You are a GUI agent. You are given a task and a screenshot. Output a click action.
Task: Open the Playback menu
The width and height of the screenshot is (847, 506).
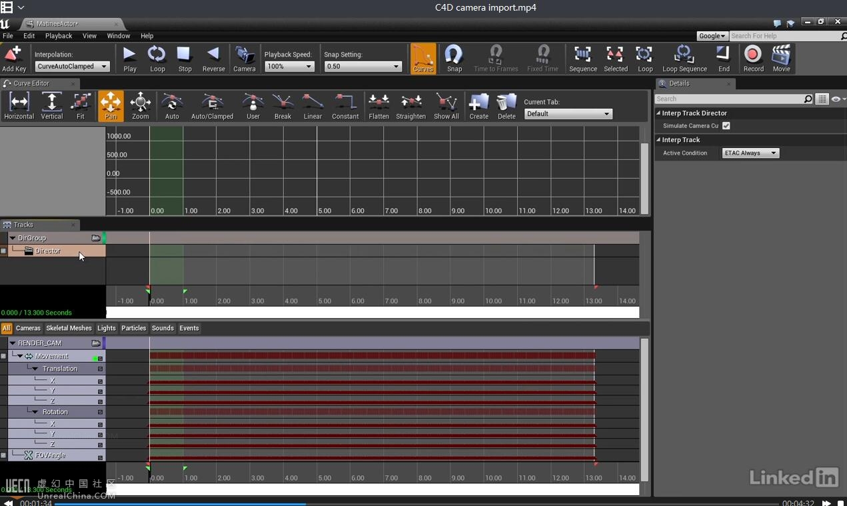(x=59, y=35)
